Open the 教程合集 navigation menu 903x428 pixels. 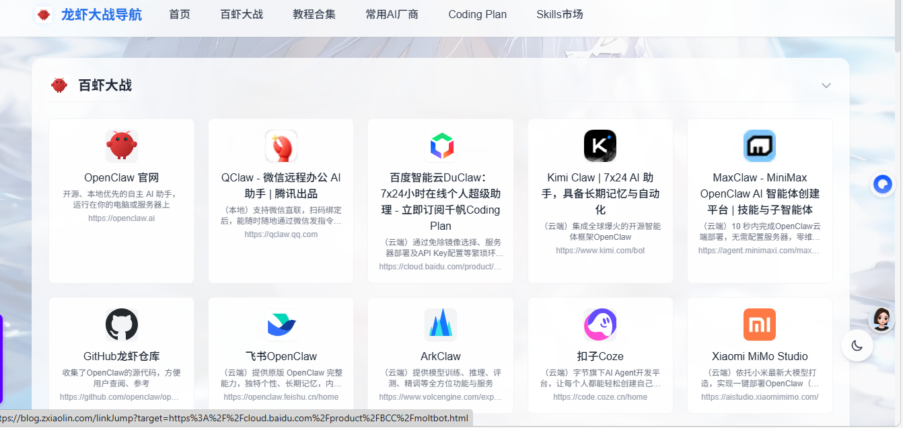tap(314, 14)
